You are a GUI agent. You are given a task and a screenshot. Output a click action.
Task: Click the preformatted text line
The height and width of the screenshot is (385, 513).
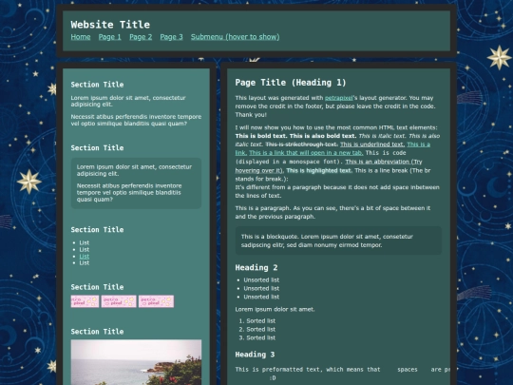[342, 370]
